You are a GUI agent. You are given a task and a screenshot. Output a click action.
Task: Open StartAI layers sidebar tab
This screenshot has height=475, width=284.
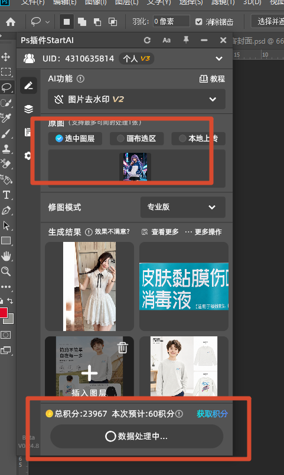click(29, 109)
